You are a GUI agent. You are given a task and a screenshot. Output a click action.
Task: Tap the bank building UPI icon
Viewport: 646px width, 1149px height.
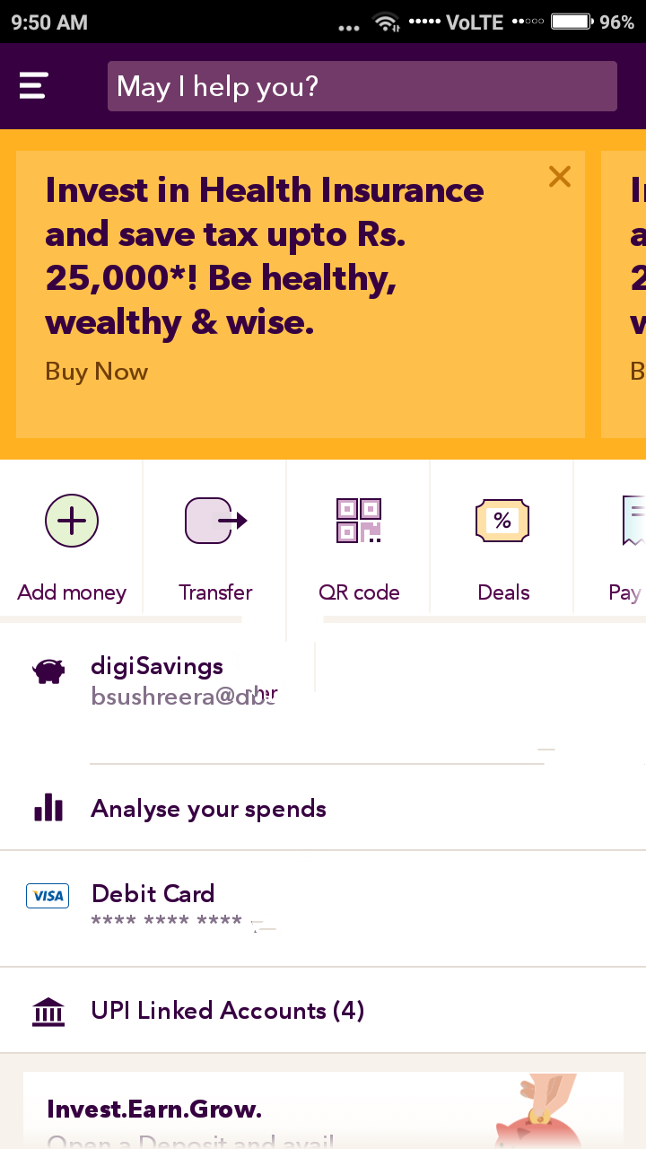[x=48, y=1012]
